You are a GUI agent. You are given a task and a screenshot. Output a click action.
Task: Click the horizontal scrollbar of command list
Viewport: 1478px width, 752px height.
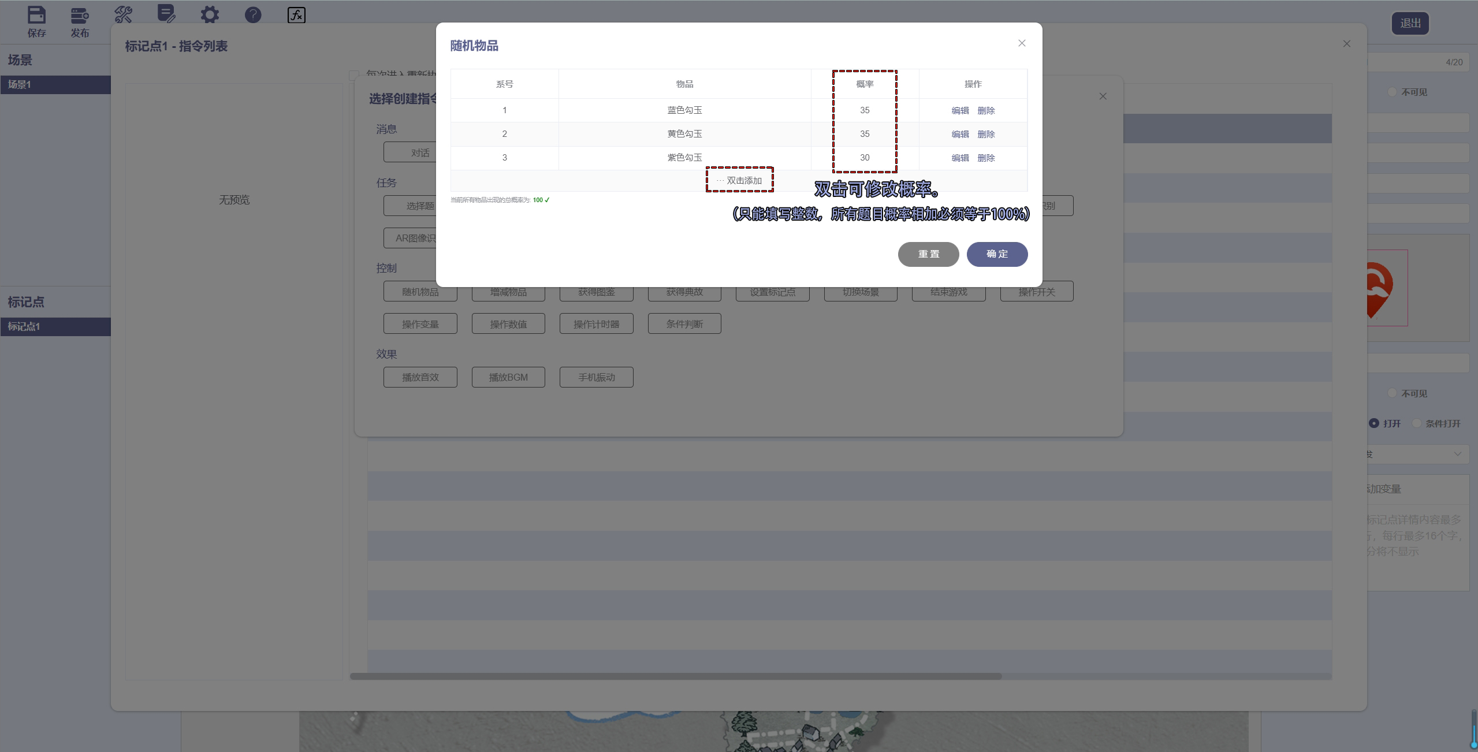676,676
